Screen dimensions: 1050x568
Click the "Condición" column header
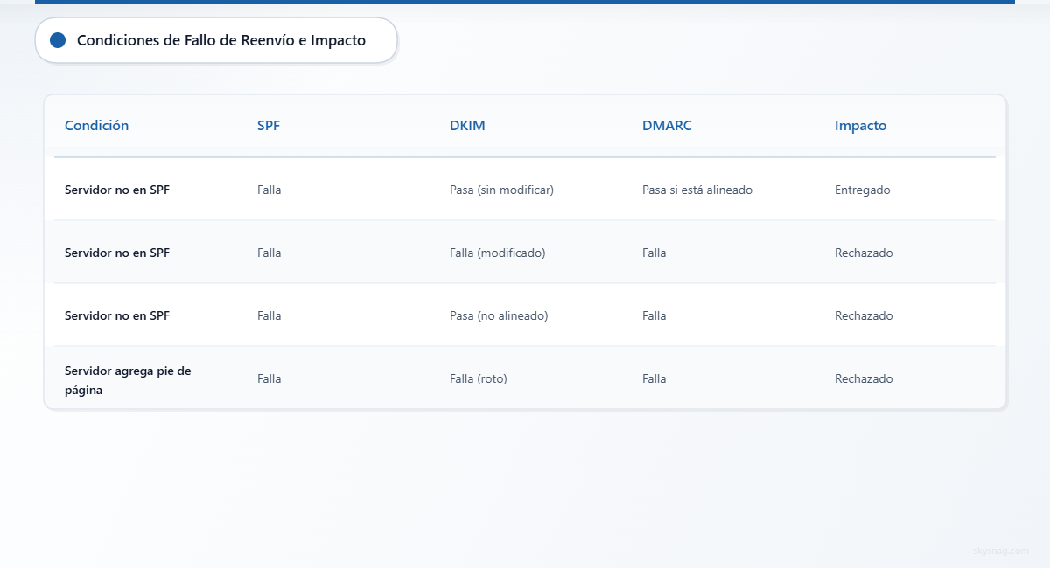(96, 126)
